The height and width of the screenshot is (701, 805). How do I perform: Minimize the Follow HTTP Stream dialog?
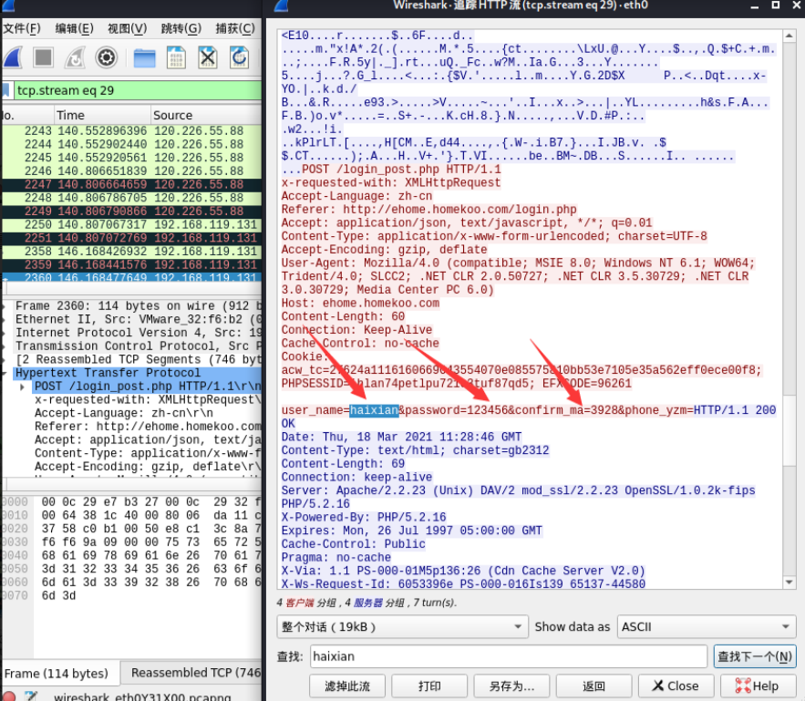click(754, 5)
